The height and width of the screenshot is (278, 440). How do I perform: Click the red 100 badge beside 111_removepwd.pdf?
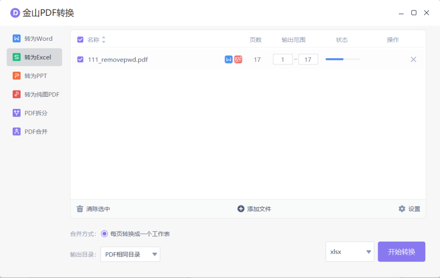tap(238, 60)
